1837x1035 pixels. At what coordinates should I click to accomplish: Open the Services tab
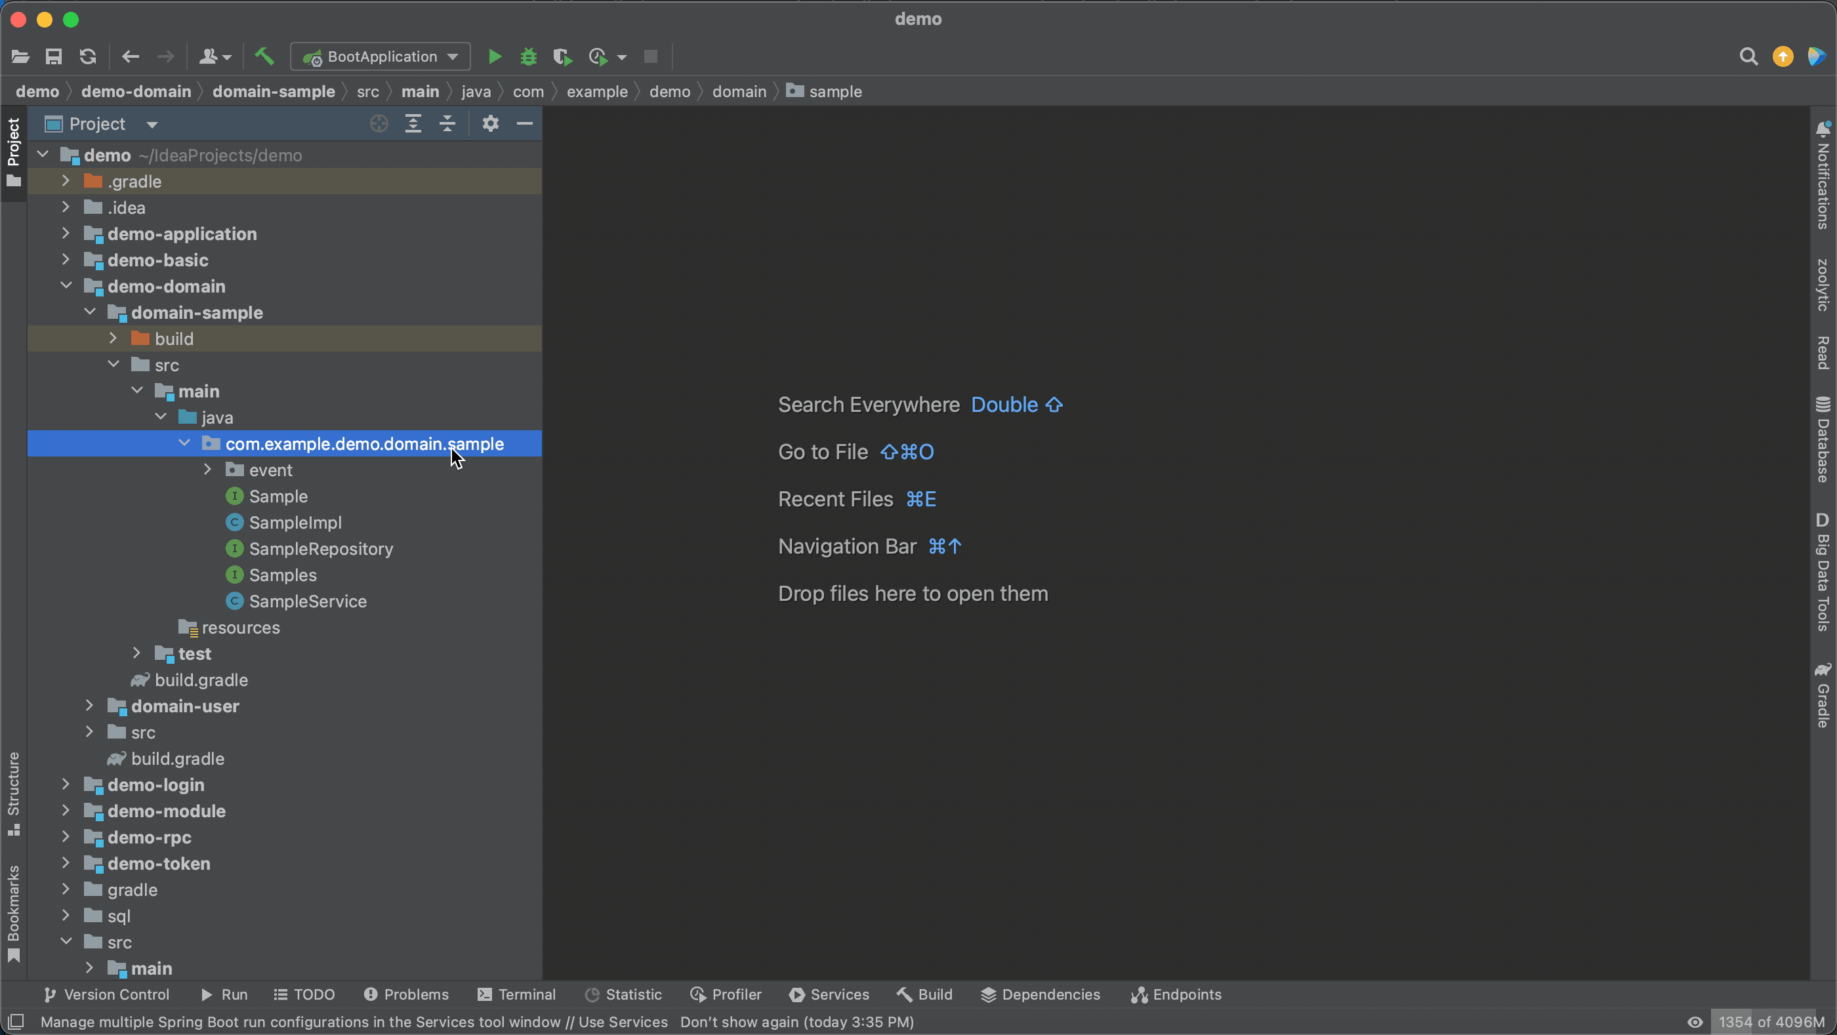(829, 994)
